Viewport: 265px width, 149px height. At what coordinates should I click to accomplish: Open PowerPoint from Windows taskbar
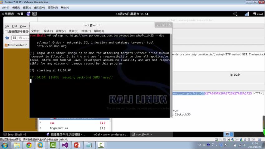[x=77, y=145]
